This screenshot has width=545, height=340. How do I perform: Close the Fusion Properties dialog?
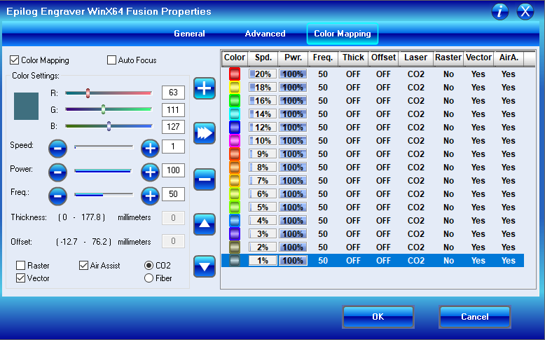525,11
